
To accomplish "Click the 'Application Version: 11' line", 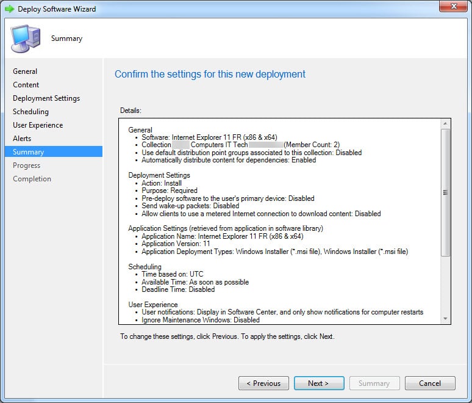I will click(x=176, y=244).
